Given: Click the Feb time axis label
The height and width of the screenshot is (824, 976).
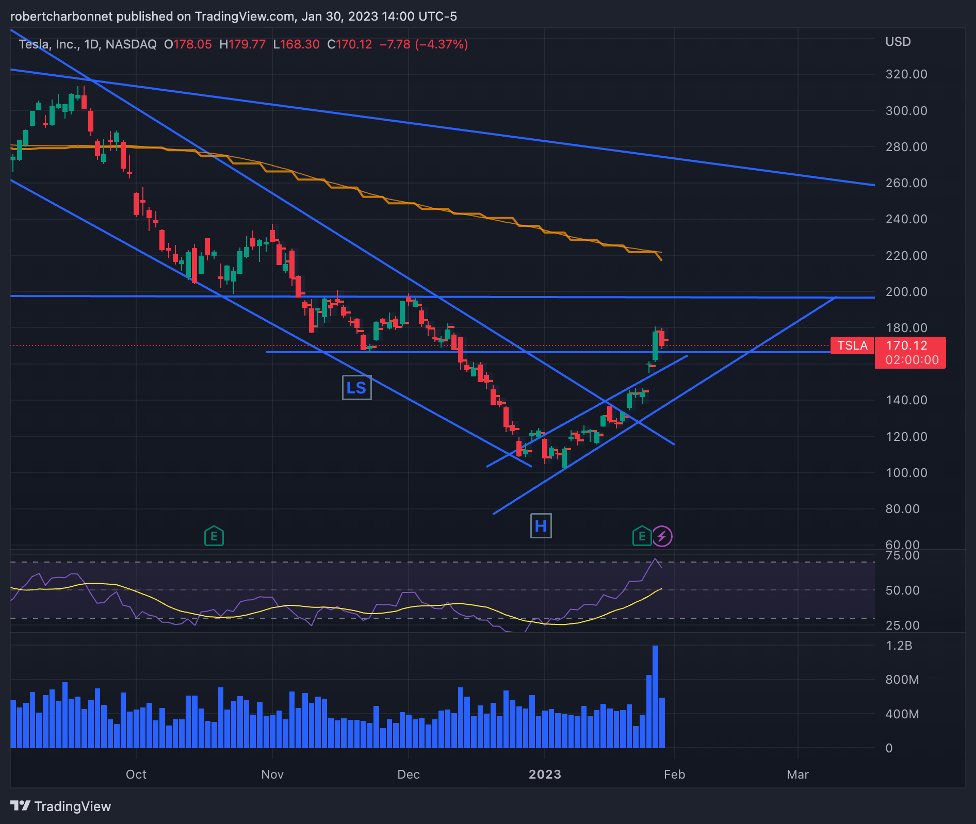Looking at the screenshot, I should click(x=674, y=774).
